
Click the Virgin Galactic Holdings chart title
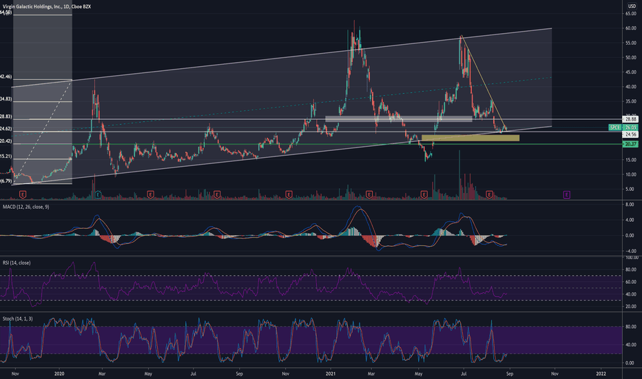[47, 7]
